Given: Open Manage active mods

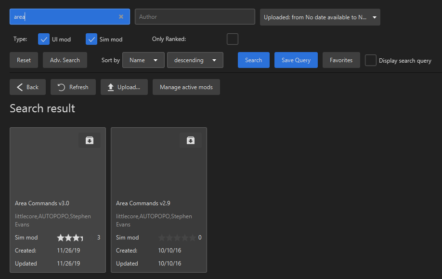Looking at the screenshot, I should pyautogui.click(x=186, y=87).
